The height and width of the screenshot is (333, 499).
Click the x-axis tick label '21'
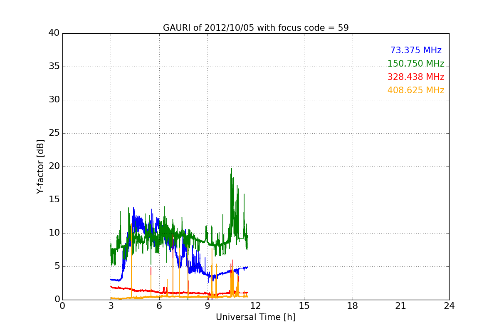point(401,306)
